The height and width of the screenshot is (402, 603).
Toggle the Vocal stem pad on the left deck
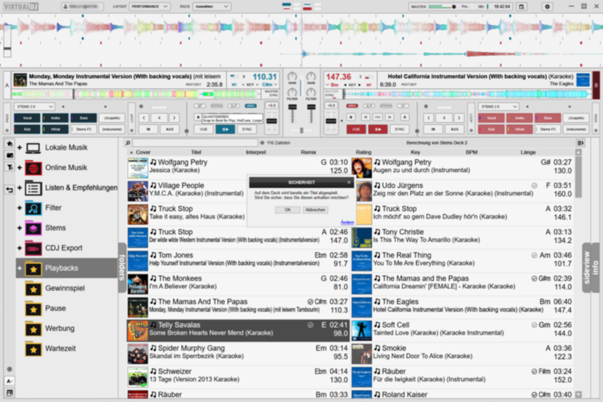27,118
